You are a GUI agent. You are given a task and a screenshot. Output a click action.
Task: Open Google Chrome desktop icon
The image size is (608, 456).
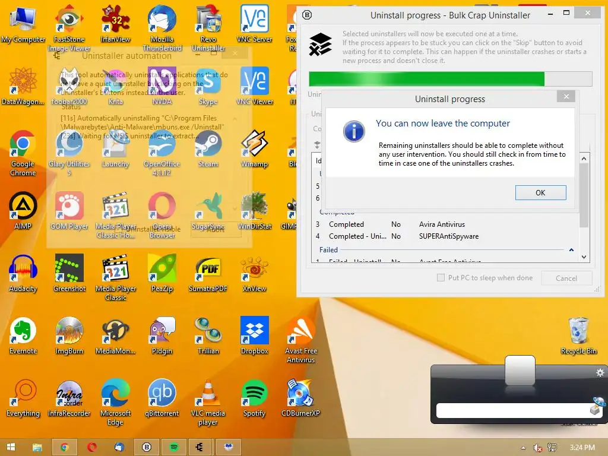[x=23, y=153]
